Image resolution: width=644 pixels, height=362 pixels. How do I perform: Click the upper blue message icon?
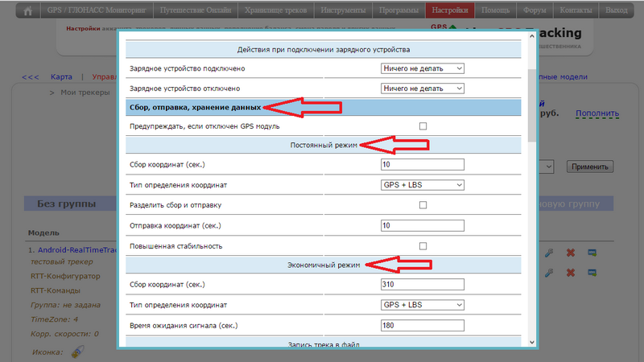pos(592,253)
